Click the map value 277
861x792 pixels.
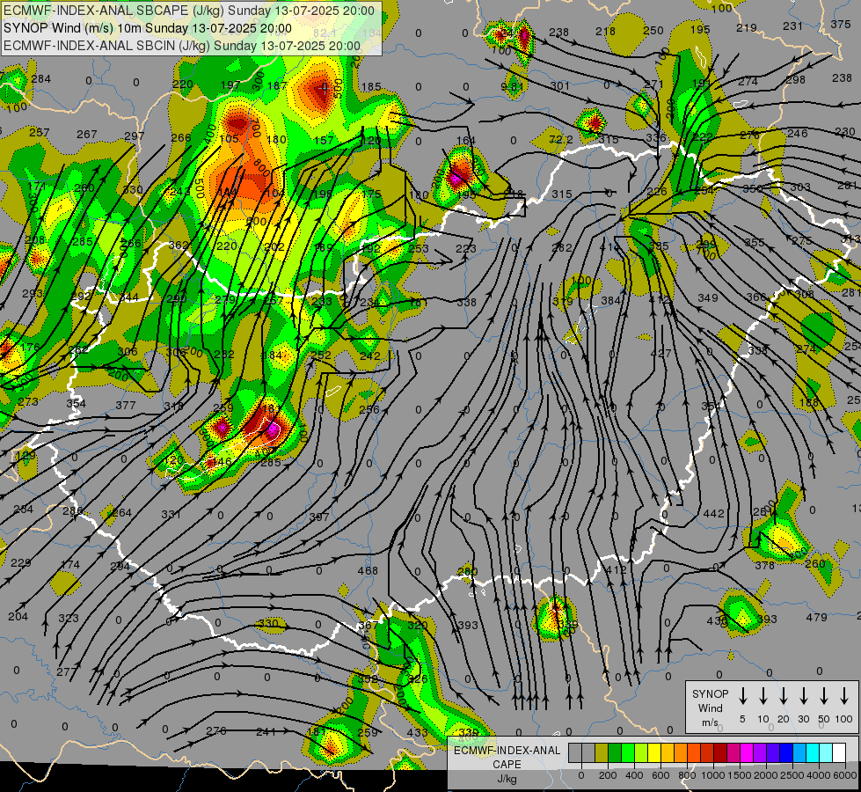[x=67, y=671]
